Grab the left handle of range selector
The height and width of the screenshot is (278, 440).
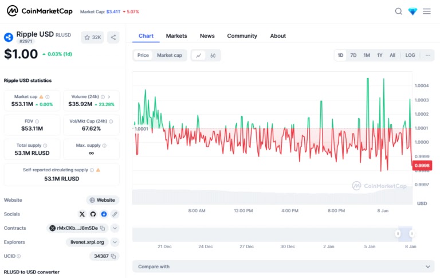(x=398, y=234)
